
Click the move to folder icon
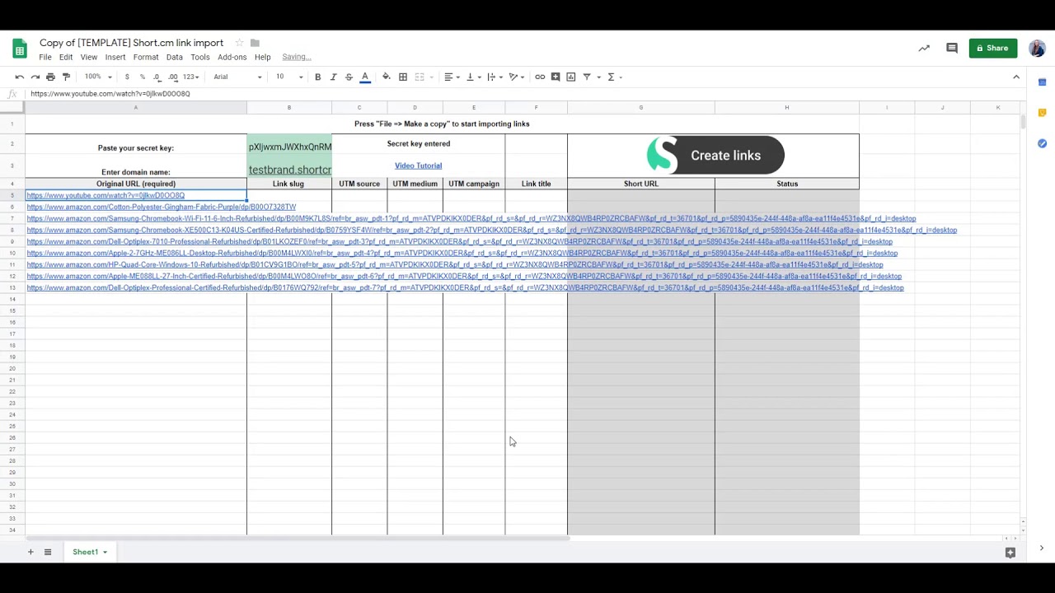[256, 43]
